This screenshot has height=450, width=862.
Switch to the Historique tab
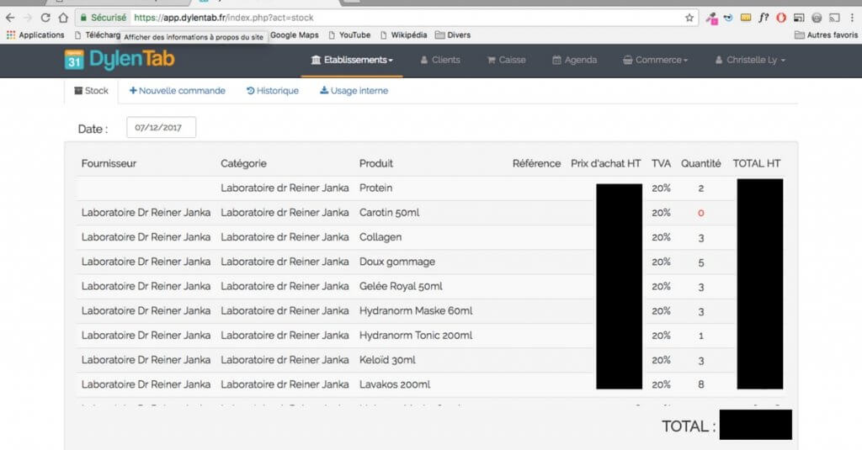pyautogui.click(x=273, y=91)
